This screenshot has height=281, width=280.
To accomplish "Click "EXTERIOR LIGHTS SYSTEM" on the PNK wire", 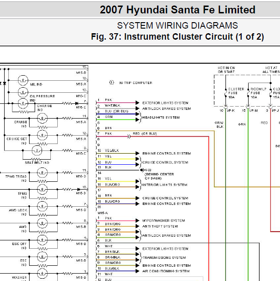I will coord(165,103).
